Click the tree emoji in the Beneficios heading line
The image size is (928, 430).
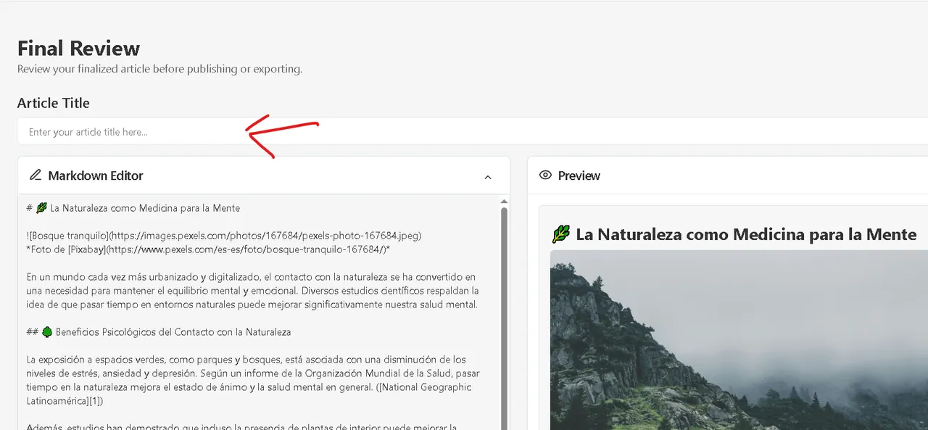click(x=47, y=332)
